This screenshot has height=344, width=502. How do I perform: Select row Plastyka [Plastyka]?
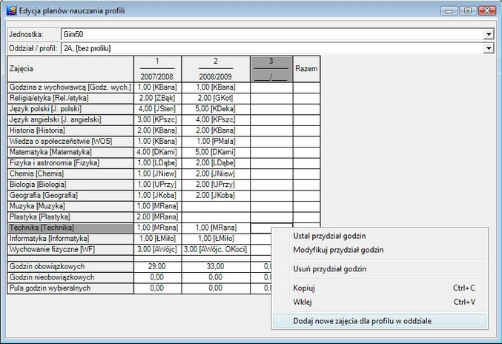(70, 217)
